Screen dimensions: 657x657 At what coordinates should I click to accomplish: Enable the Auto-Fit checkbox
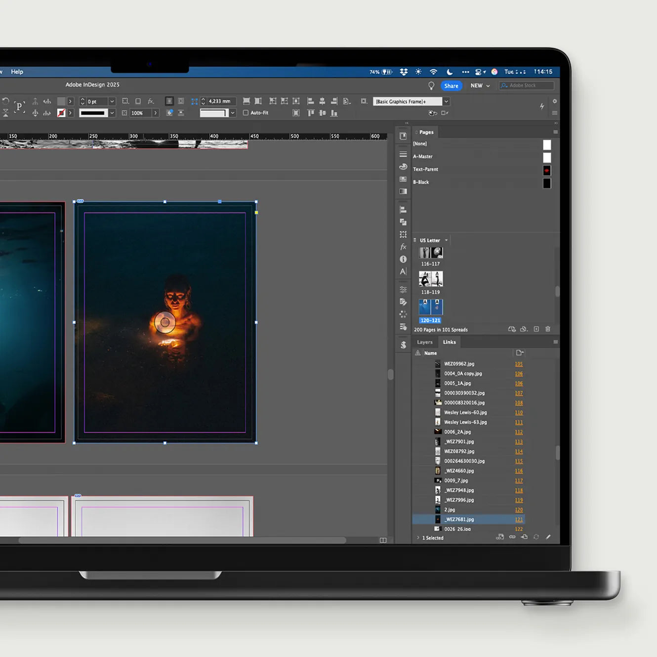(246, 113)
